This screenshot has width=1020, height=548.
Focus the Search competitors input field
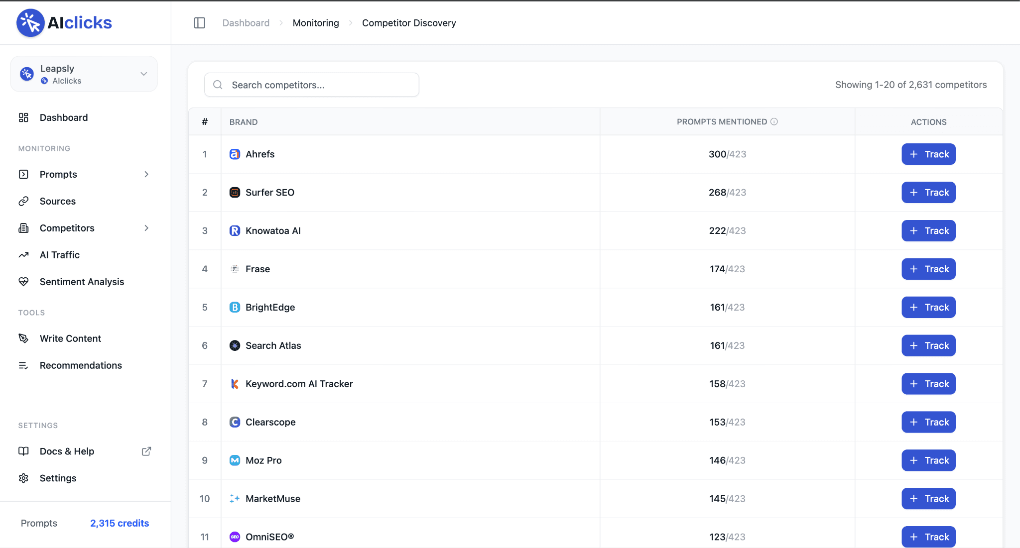pyautogui.click(x=319, y=85)
